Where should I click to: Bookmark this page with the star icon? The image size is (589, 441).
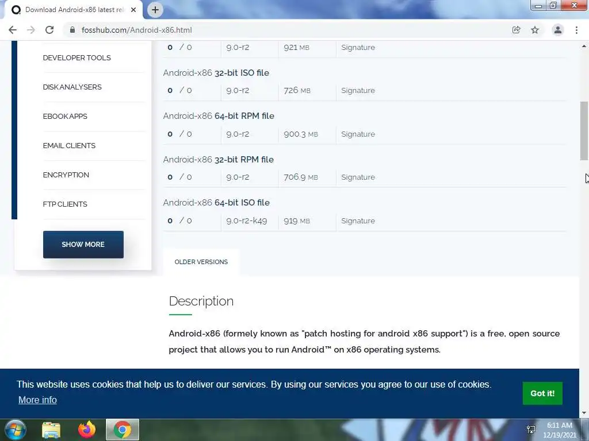point(535,30)
